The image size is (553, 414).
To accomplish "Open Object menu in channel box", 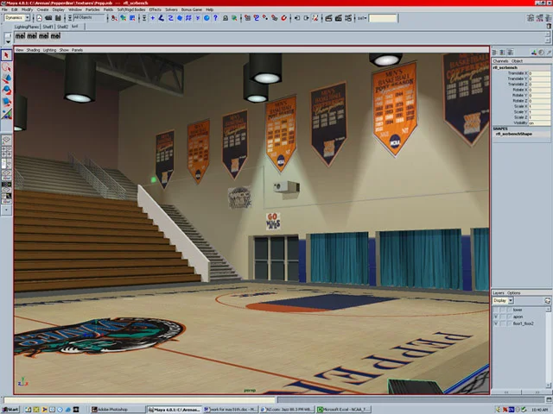I will (x=517, y=61).
